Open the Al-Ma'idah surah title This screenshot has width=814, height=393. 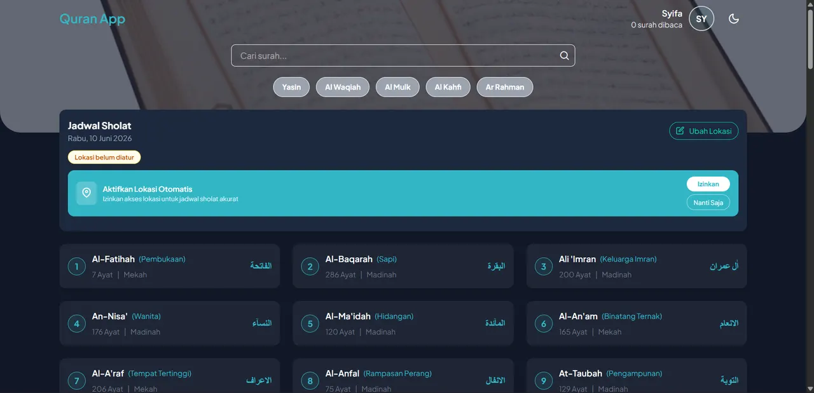point(348,316)
